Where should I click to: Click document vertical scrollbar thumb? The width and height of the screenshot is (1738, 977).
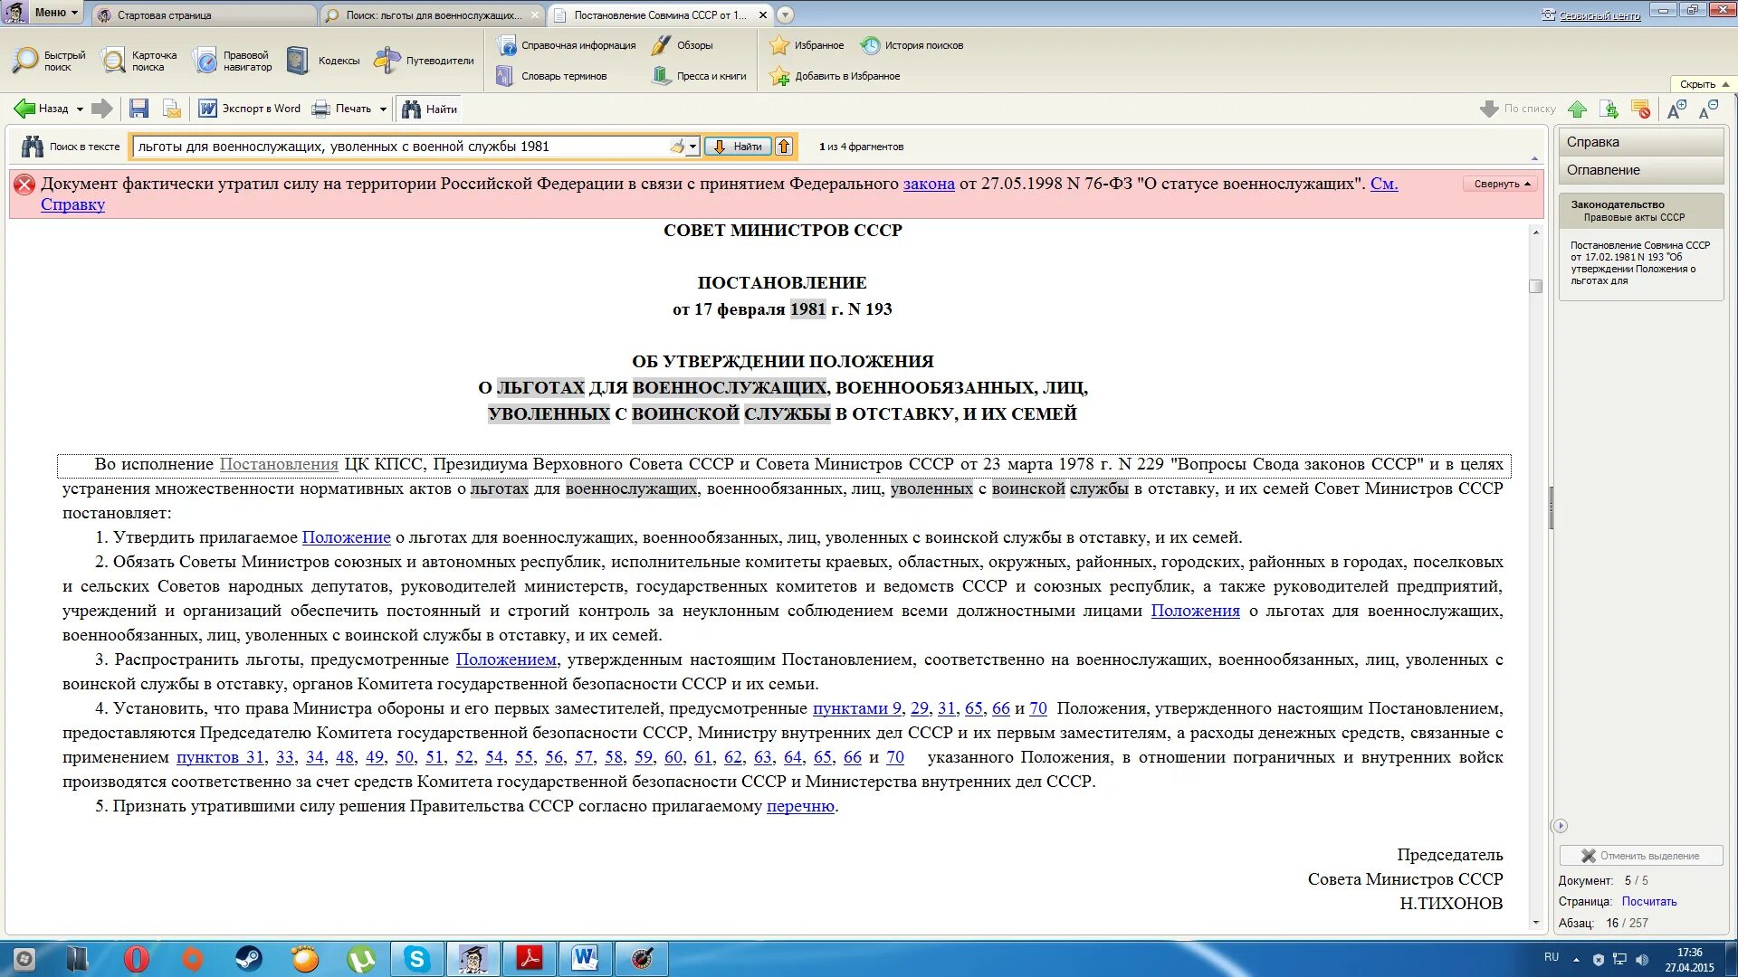pos(1535,286)
